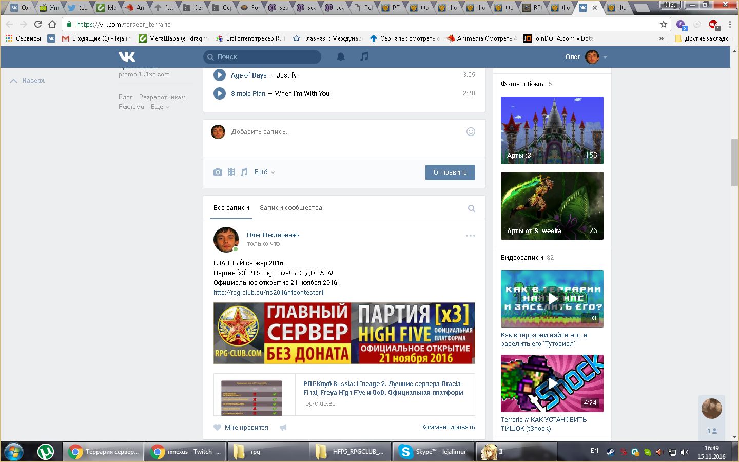Expand the Ещё attachment dropdown
The width and height of the screenshot is (739, 462).
264,172
